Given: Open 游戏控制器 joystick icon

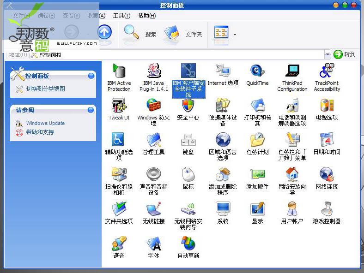Looking at the screenshot, I should pyautogui.click(x=327, y=209).
